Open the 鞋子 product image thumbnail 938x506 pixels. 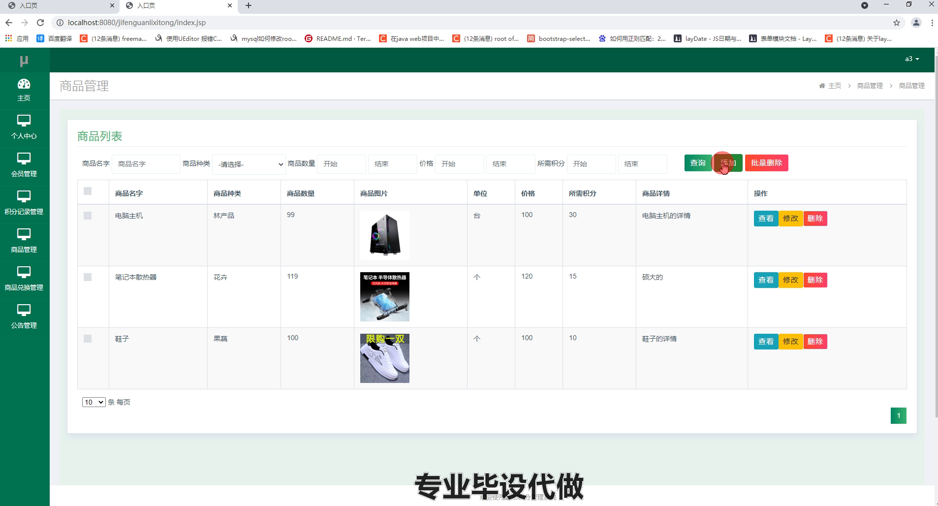click(x=385, y=358)
